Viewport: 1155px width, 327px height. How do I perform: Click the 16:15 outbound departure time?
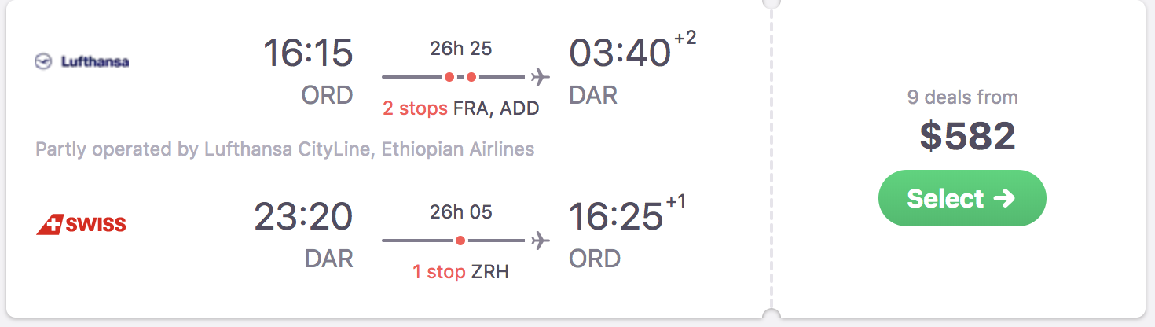tap(307, 53)
